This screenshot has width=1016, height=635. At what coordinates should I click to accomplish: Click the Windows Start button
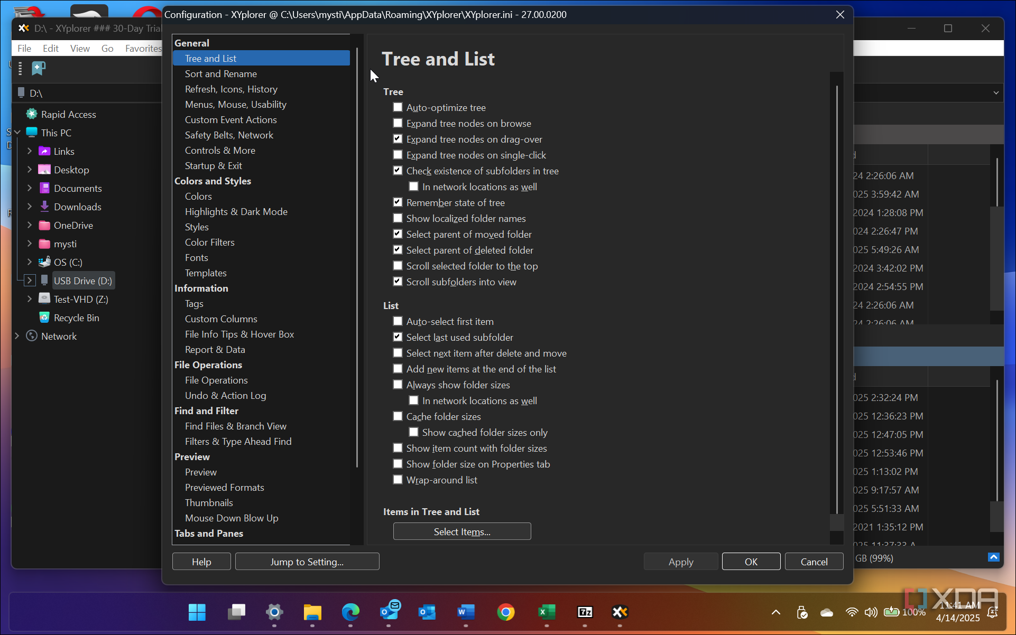tap(197, 612)
